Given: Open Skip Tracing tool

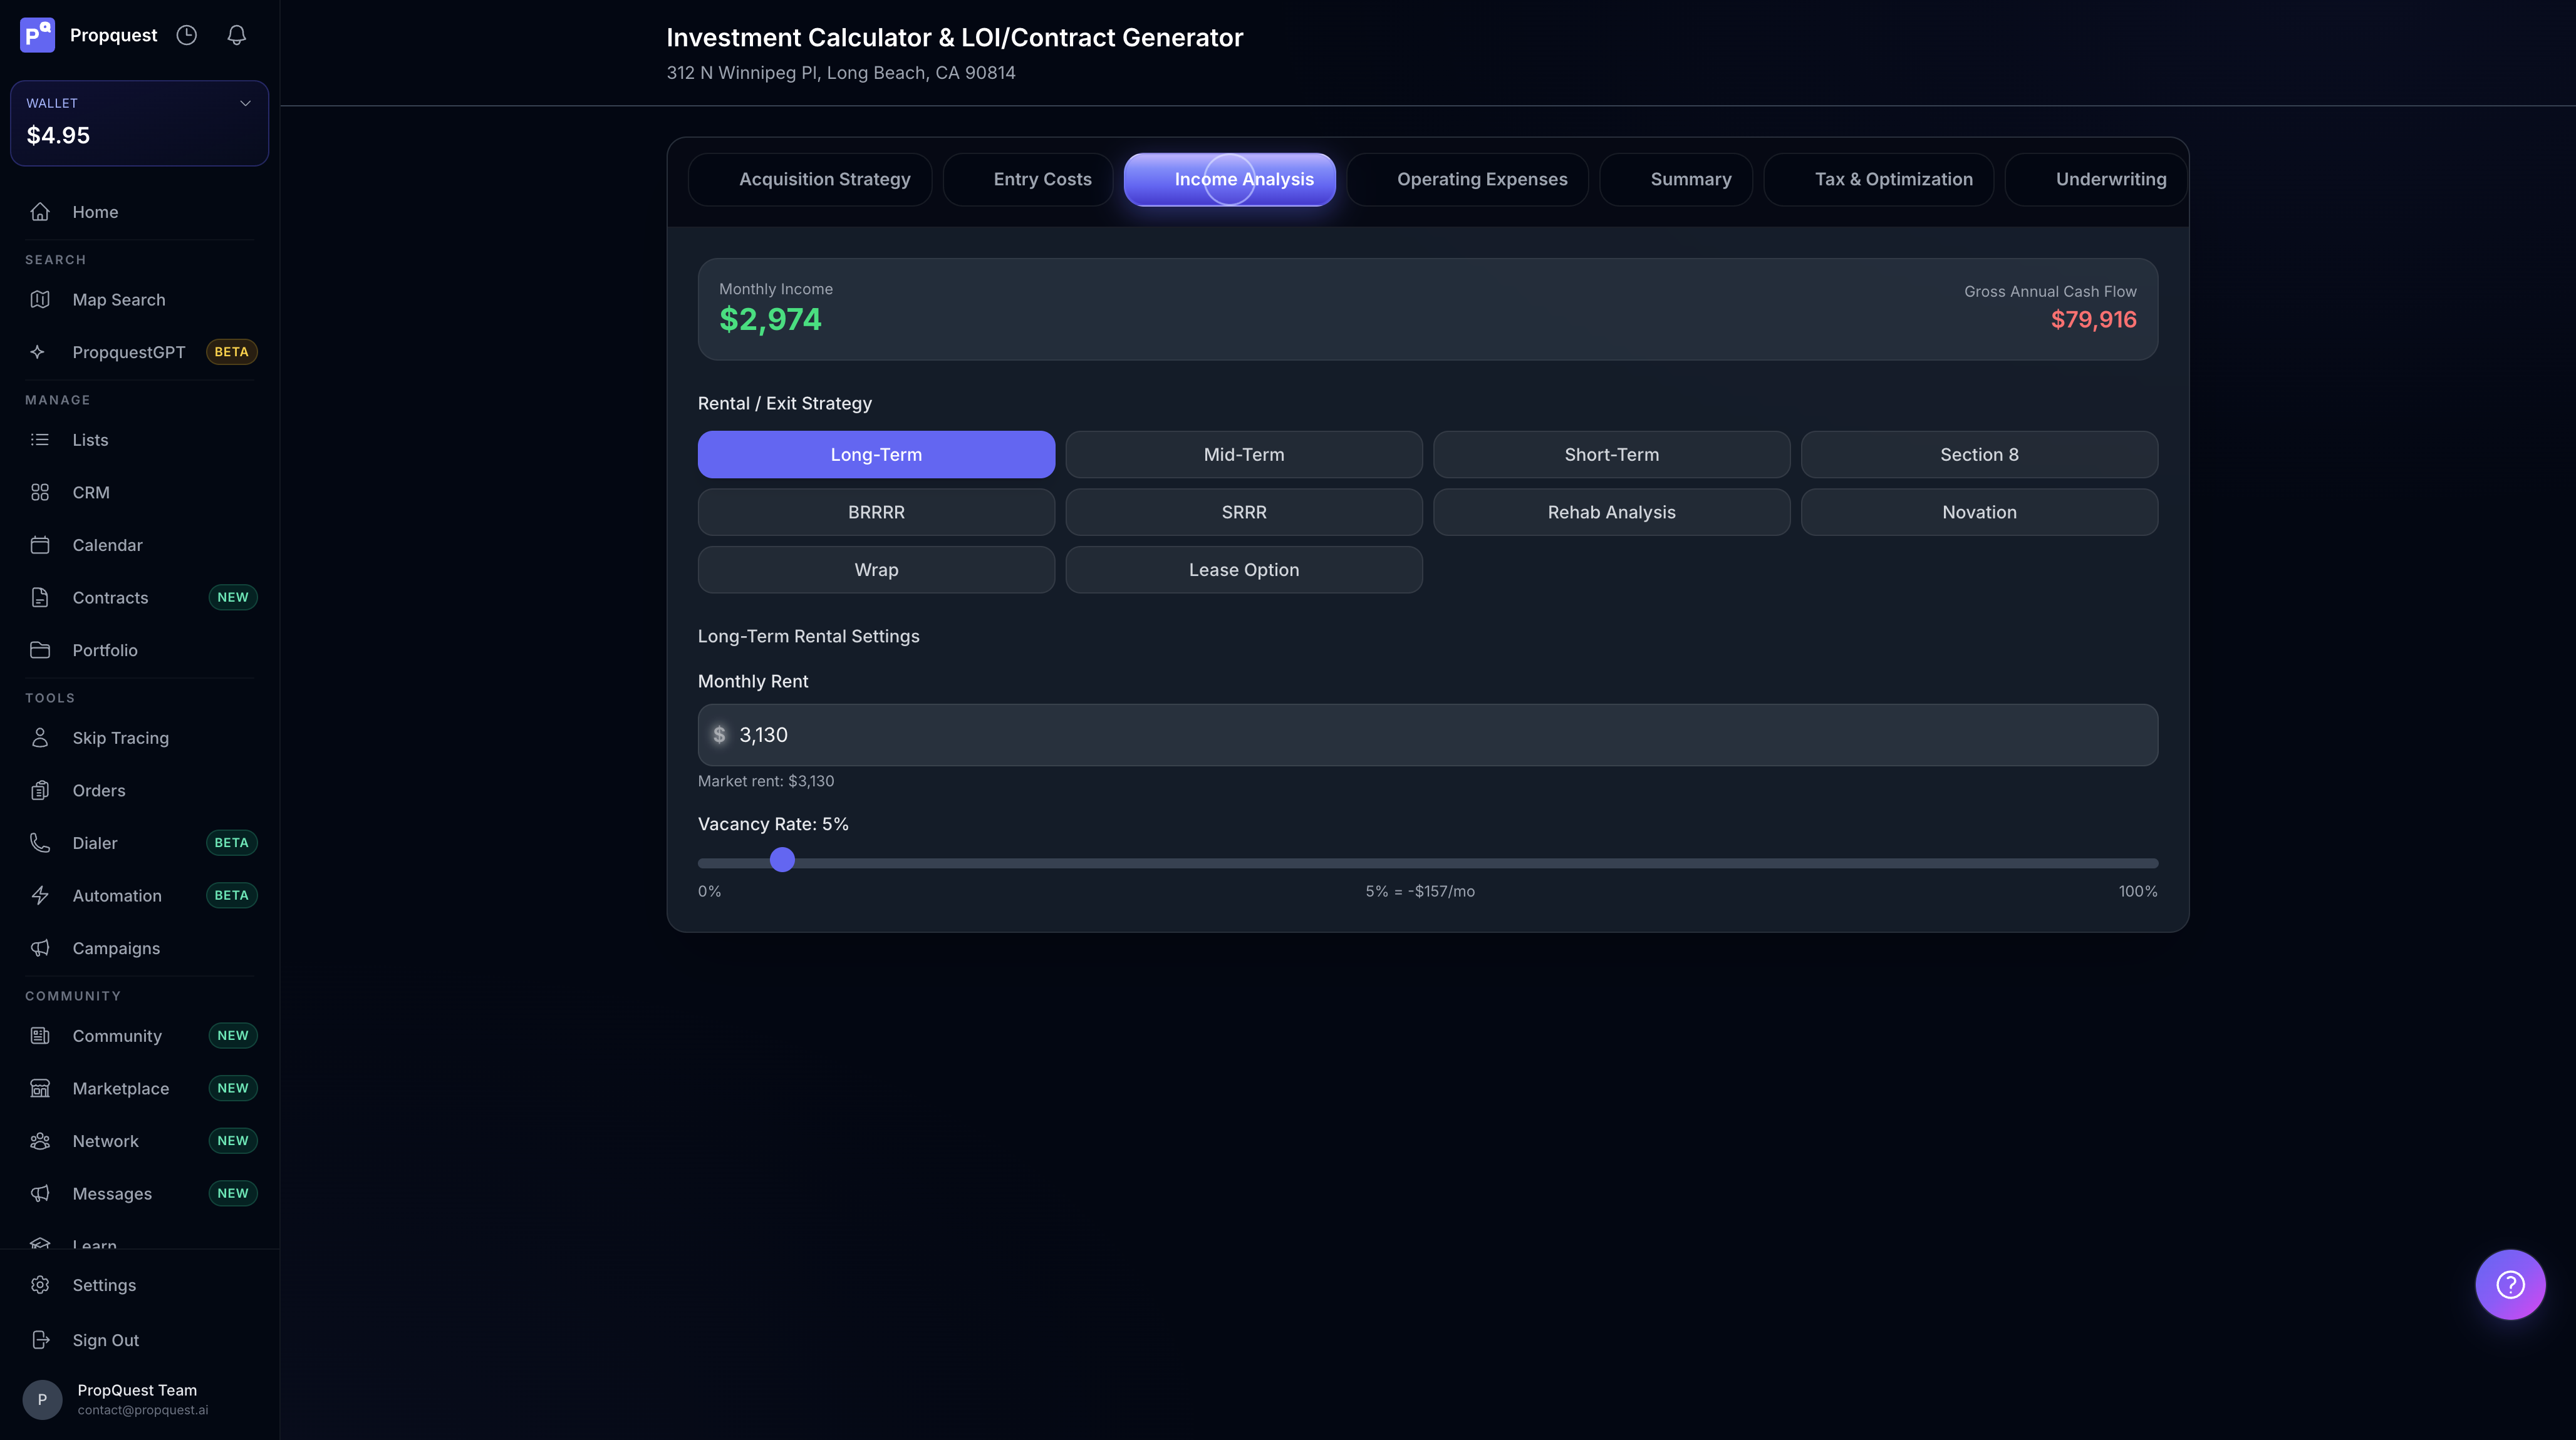Looking at the screenshot, I should [140, 738].
